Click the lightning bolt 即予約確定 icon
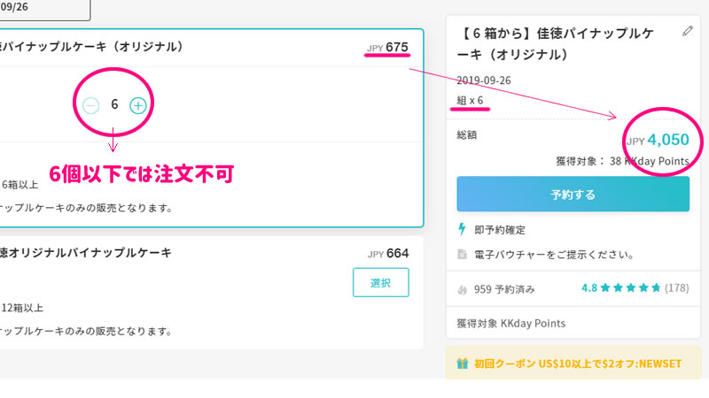This screenshot has width=709, height=398. 462,229
